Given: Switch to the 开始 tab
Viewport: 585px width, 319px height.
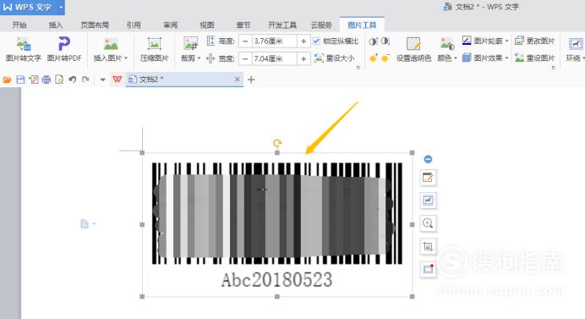Looking at the screenshot, I should point(19,25).
